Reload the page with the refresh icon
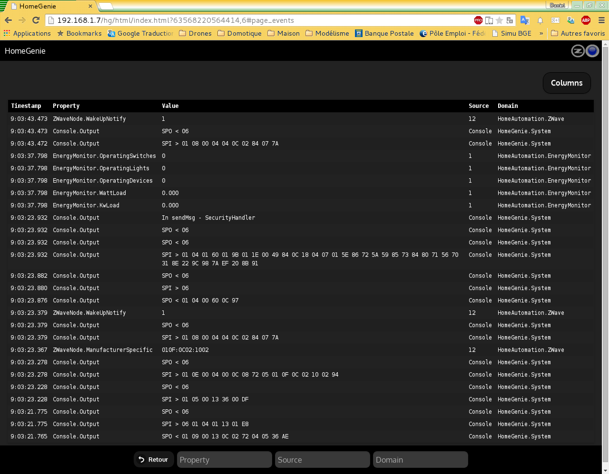609x474 pixels. [36, 20]
